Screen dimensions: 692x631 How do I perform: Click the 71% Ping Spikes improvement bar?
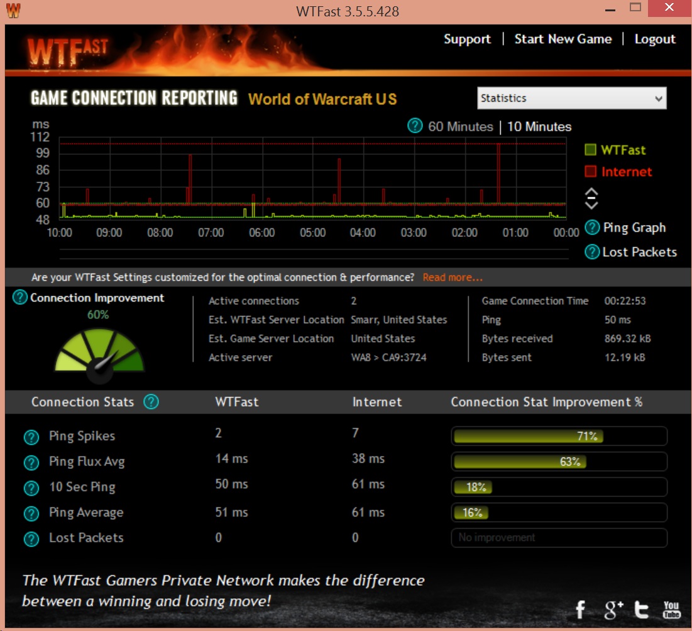pyautogui.click(x=559, y=436)
